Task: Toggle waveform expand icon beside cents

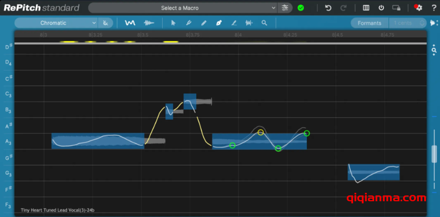Action: [x=434, y=23]
